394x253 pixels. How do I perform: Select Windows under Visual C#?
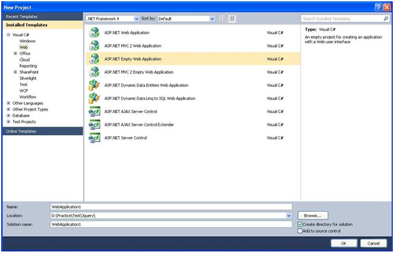(27, 41)
